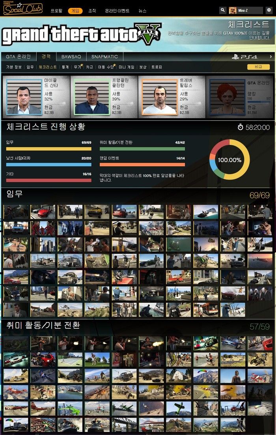The width and height of the screenshot is (276, 435).
Task: Select the 프랭클린 클린턴 character mugshot
Action: (x=92, y=97)
